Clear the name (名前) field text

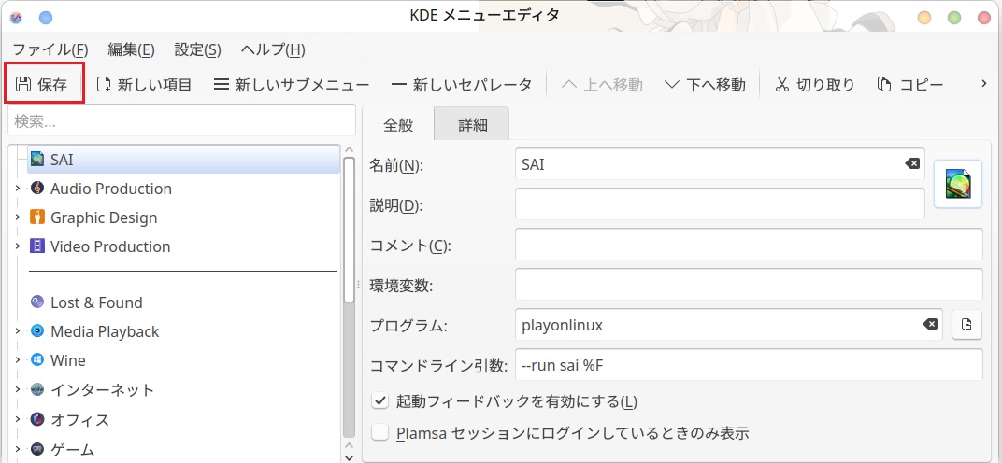[x=911, y=164]
